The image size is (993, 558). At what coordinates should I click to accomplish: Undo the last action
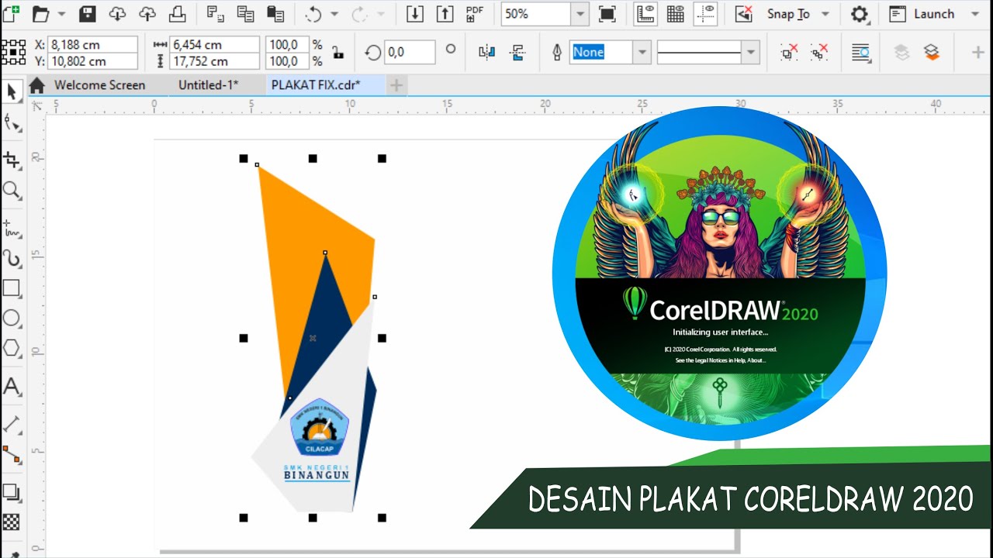[313, 14]
